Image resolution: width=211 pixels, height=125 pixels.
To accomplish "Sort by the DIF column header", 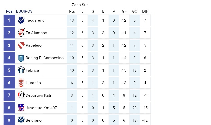I will pos(145,11).
